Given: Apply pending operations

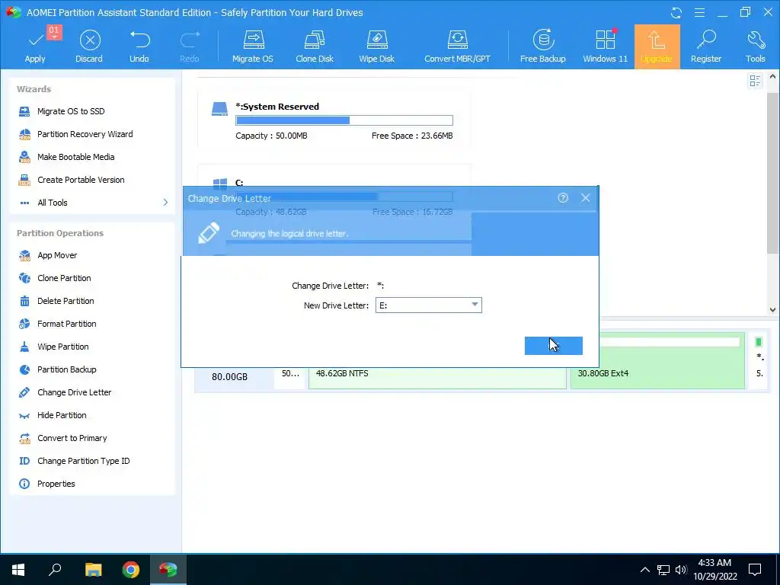Looking at the screenshot, I should [x=35, y=46].
